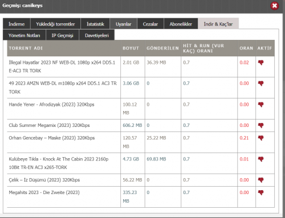This screenshot has height=218, width=285.
Task: Open the Yönetim Notları tab
Action: point(25,35)
